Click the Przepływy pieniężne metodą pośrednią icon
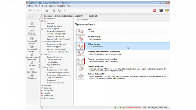The width and height of the screenshot is (196, 110). (x=81, y=61)
